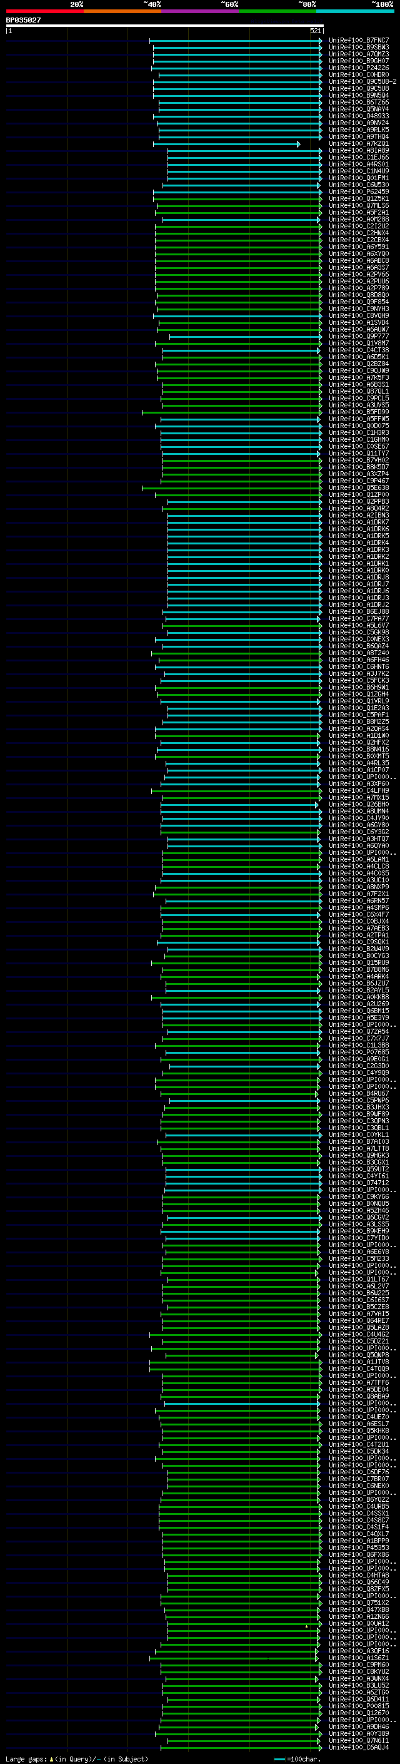
Task: Select label UniRef100_B9KEH9
Action: click(x=358, y=1232)
